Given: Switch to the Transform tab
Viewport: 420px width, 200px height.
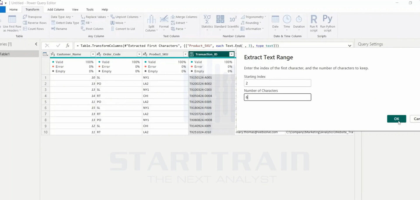Looking at the screenshot, I should pyautogui.click(x=32, y=10).
